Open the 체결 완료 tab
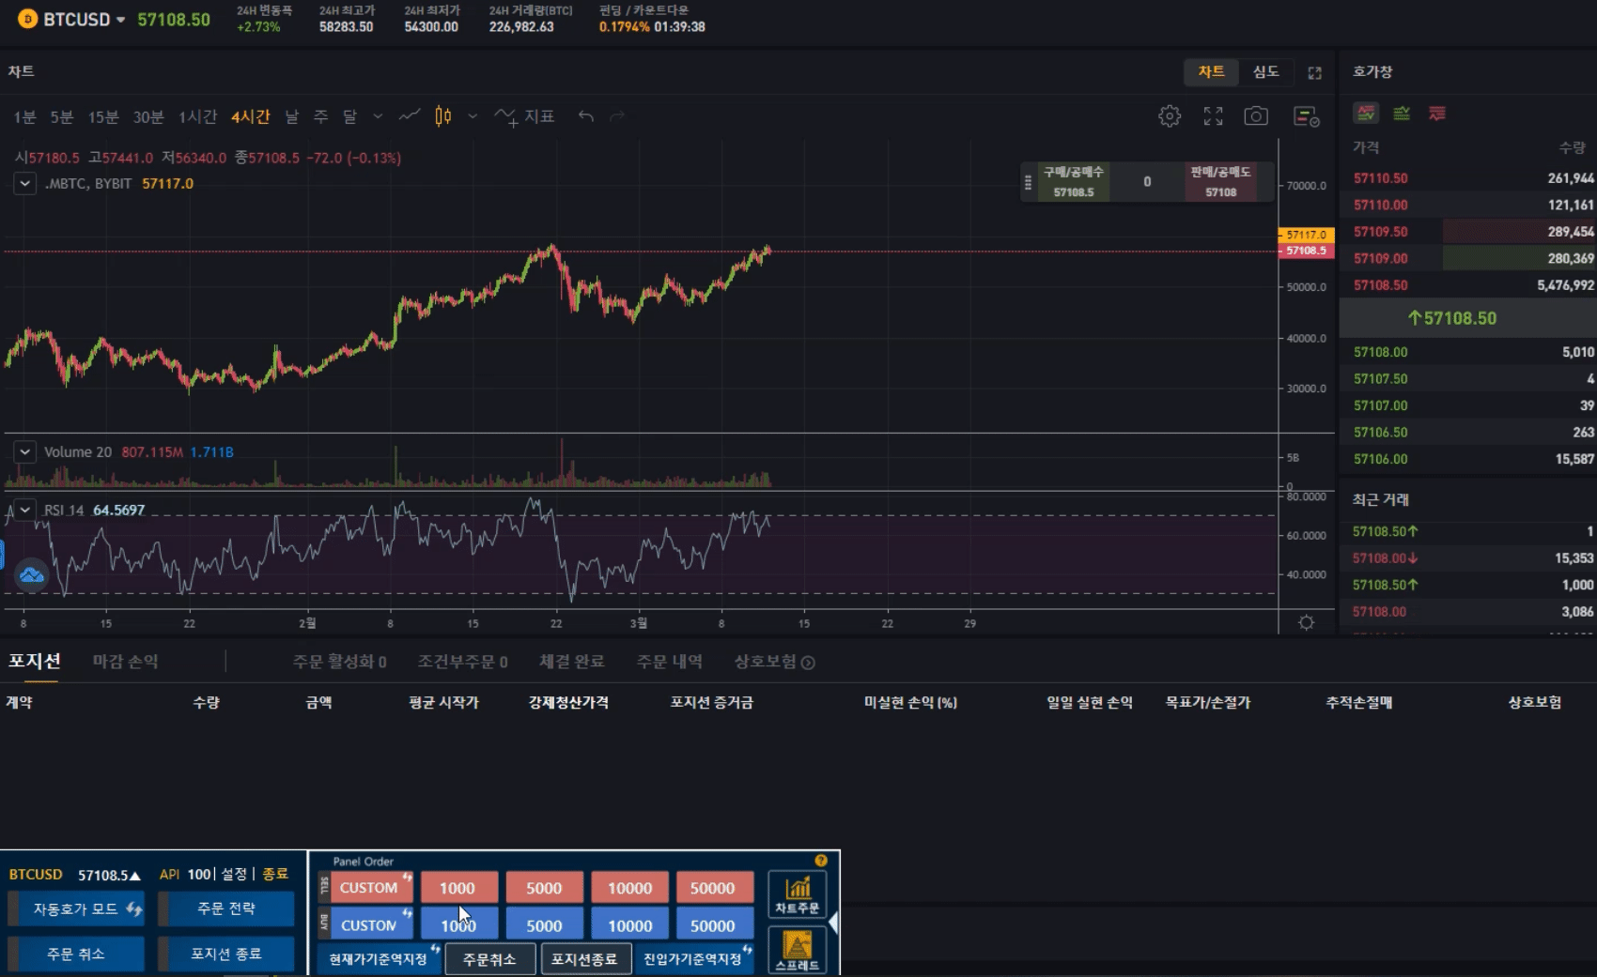The image size is (1597, 977). (571, 662)
